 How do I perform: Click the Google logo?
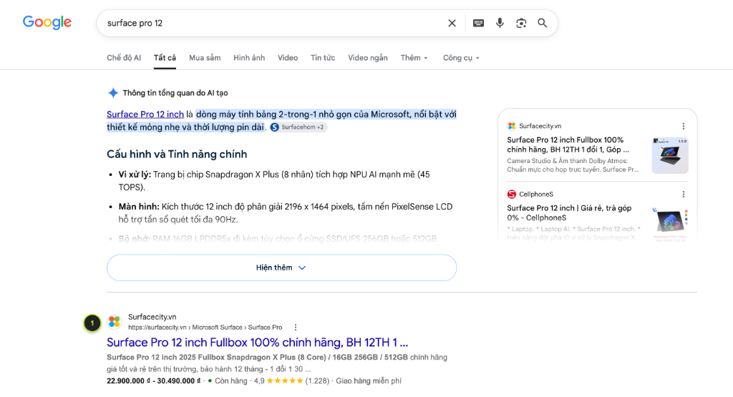[47, 22]
